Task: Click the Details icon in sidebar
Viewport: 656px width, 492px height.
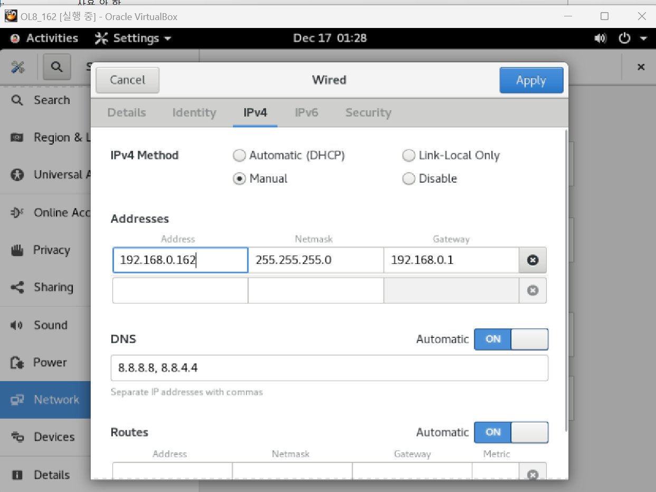Action: point(17,475)
